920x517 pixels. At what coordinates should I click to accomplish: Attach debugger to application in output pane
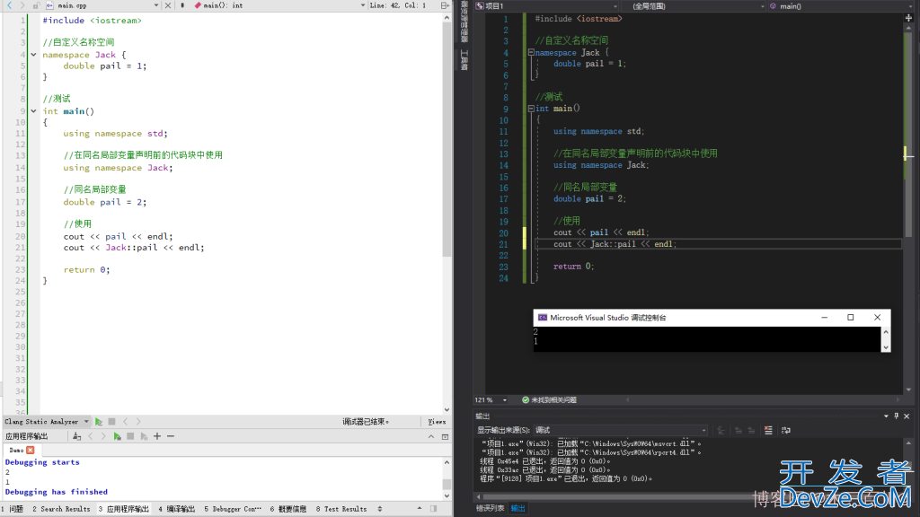click(144, 436)
